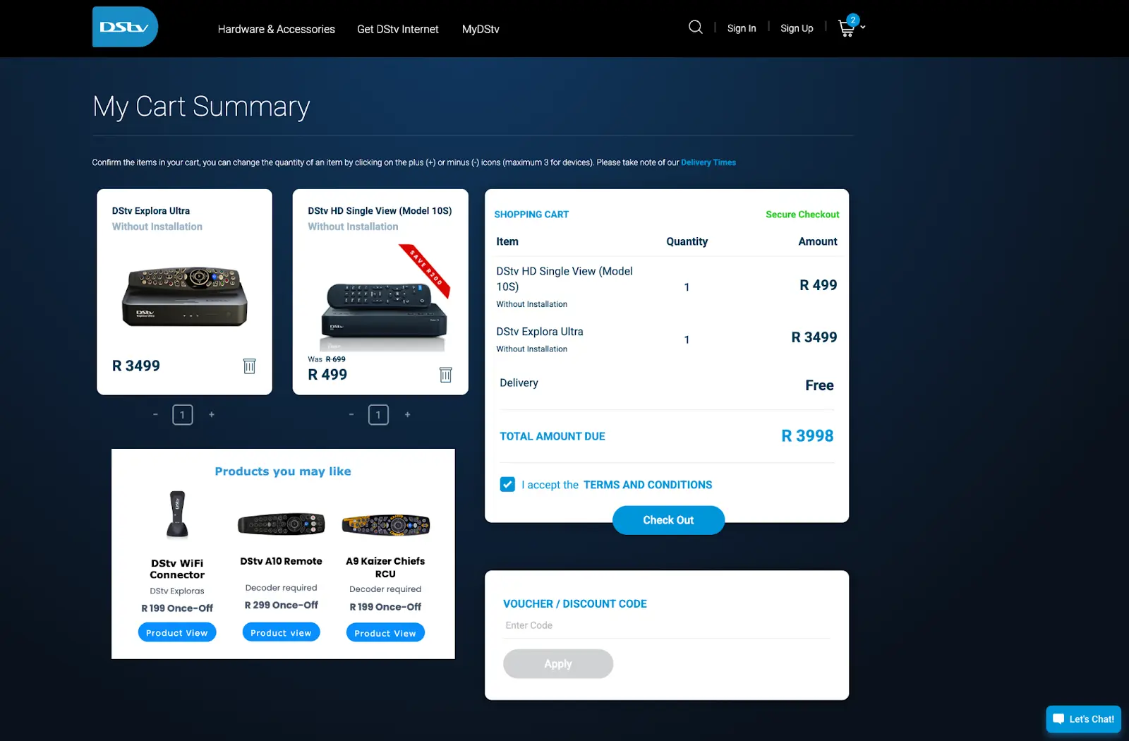This screenshot has width=1129, height=741.
Task: Select Hardware & Accessories in navigation
Action: click(x=276, y=29)
